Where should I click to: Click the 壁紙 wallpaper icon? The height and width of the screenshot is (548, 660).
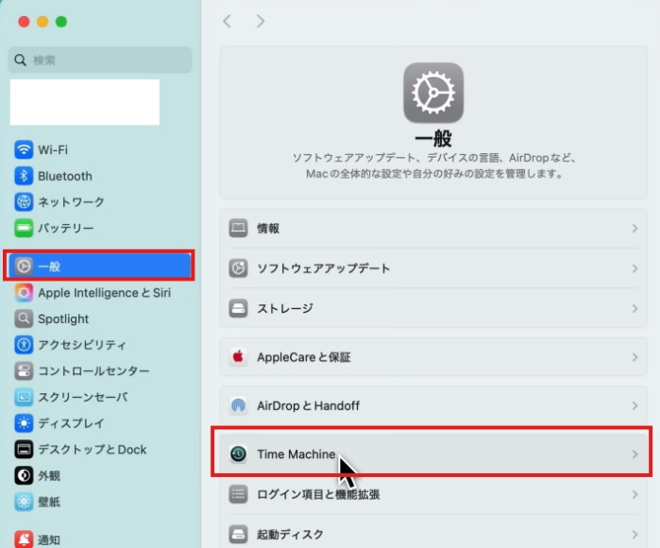(x=24, y=502)
